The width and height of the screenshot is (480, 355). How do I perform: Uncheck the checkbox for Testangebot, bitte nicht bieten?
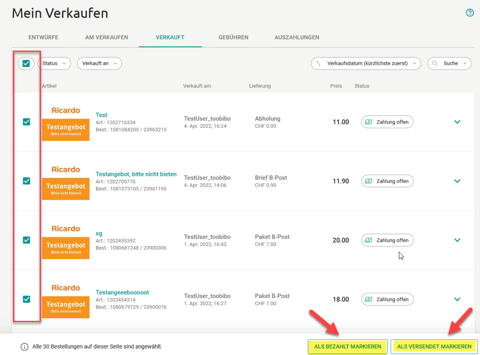(27, 181)
